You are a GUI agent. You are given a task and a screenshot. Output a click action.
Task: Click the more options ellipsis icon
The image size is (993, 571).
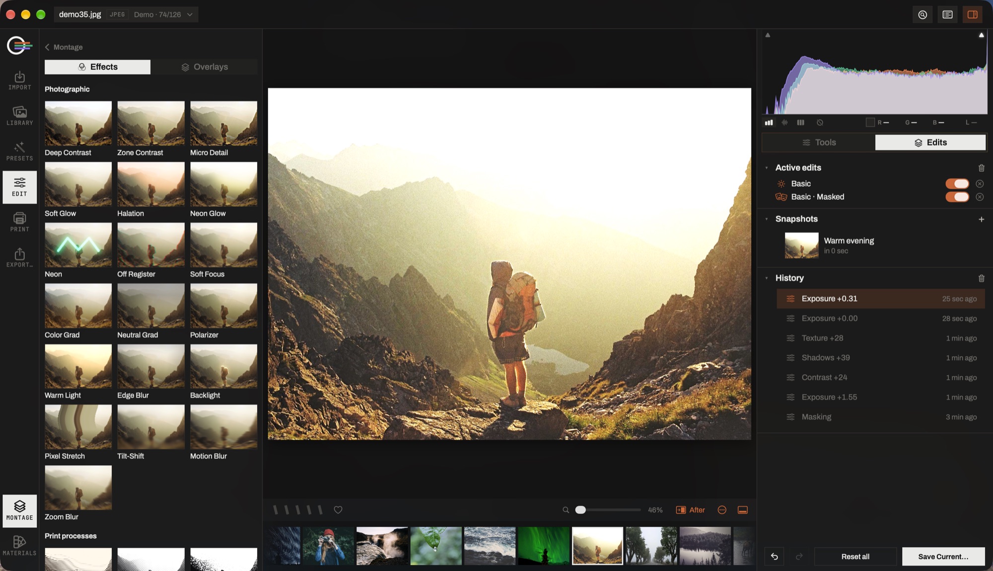pos(722,510)
